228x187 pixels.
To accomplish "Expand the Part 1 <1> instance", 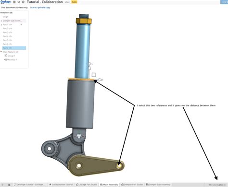I will coord(1,24).
